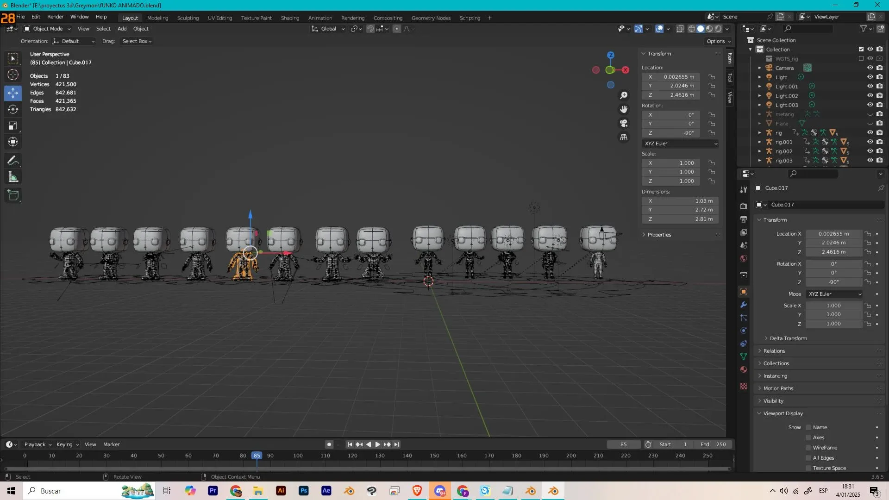Activate the Cursor tool
889x500 pixels.
pos(13,75)
